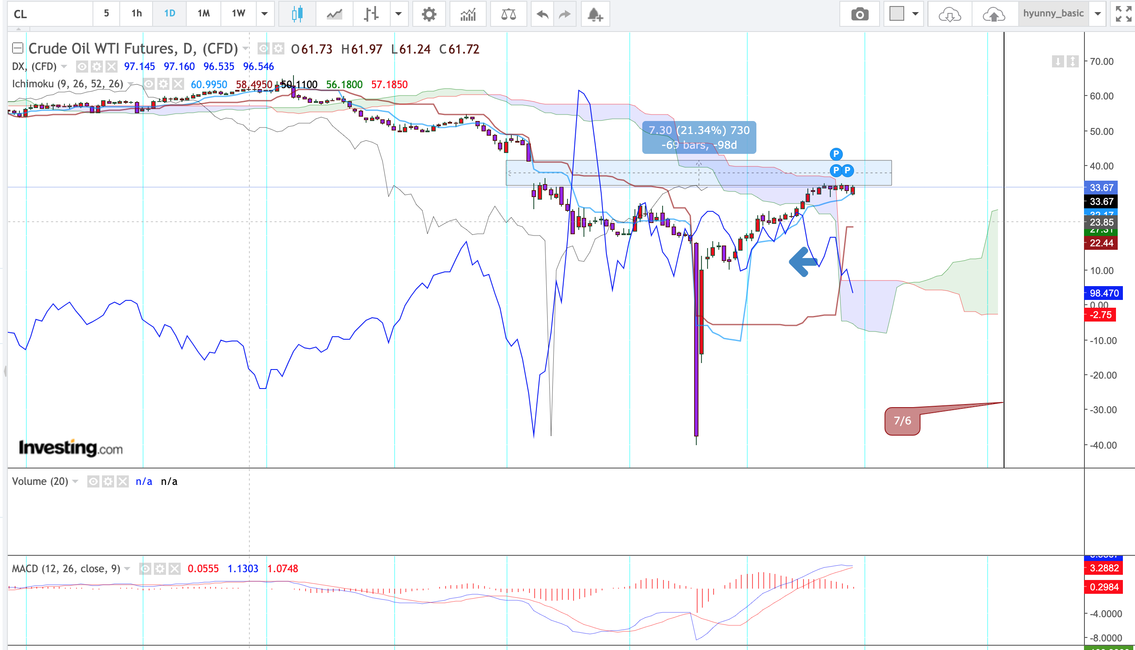The image size is (1135, 650).
Task: Expand the time interval dropdown arrow
Action: [x=264, y=14]
